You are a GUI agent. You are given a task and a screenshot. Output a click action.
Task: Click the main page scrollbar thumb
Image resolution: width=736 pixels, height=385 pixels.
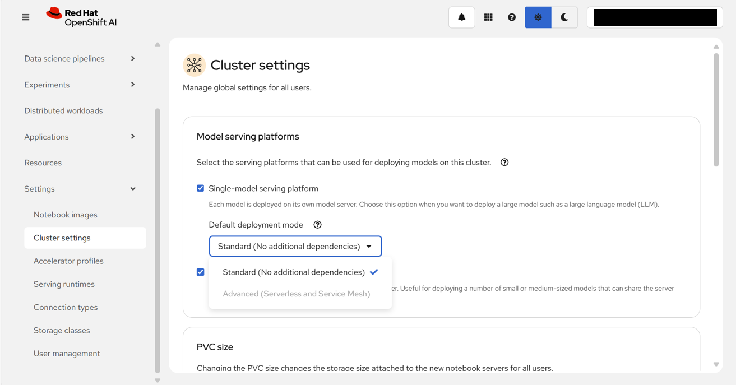point(716,110)
